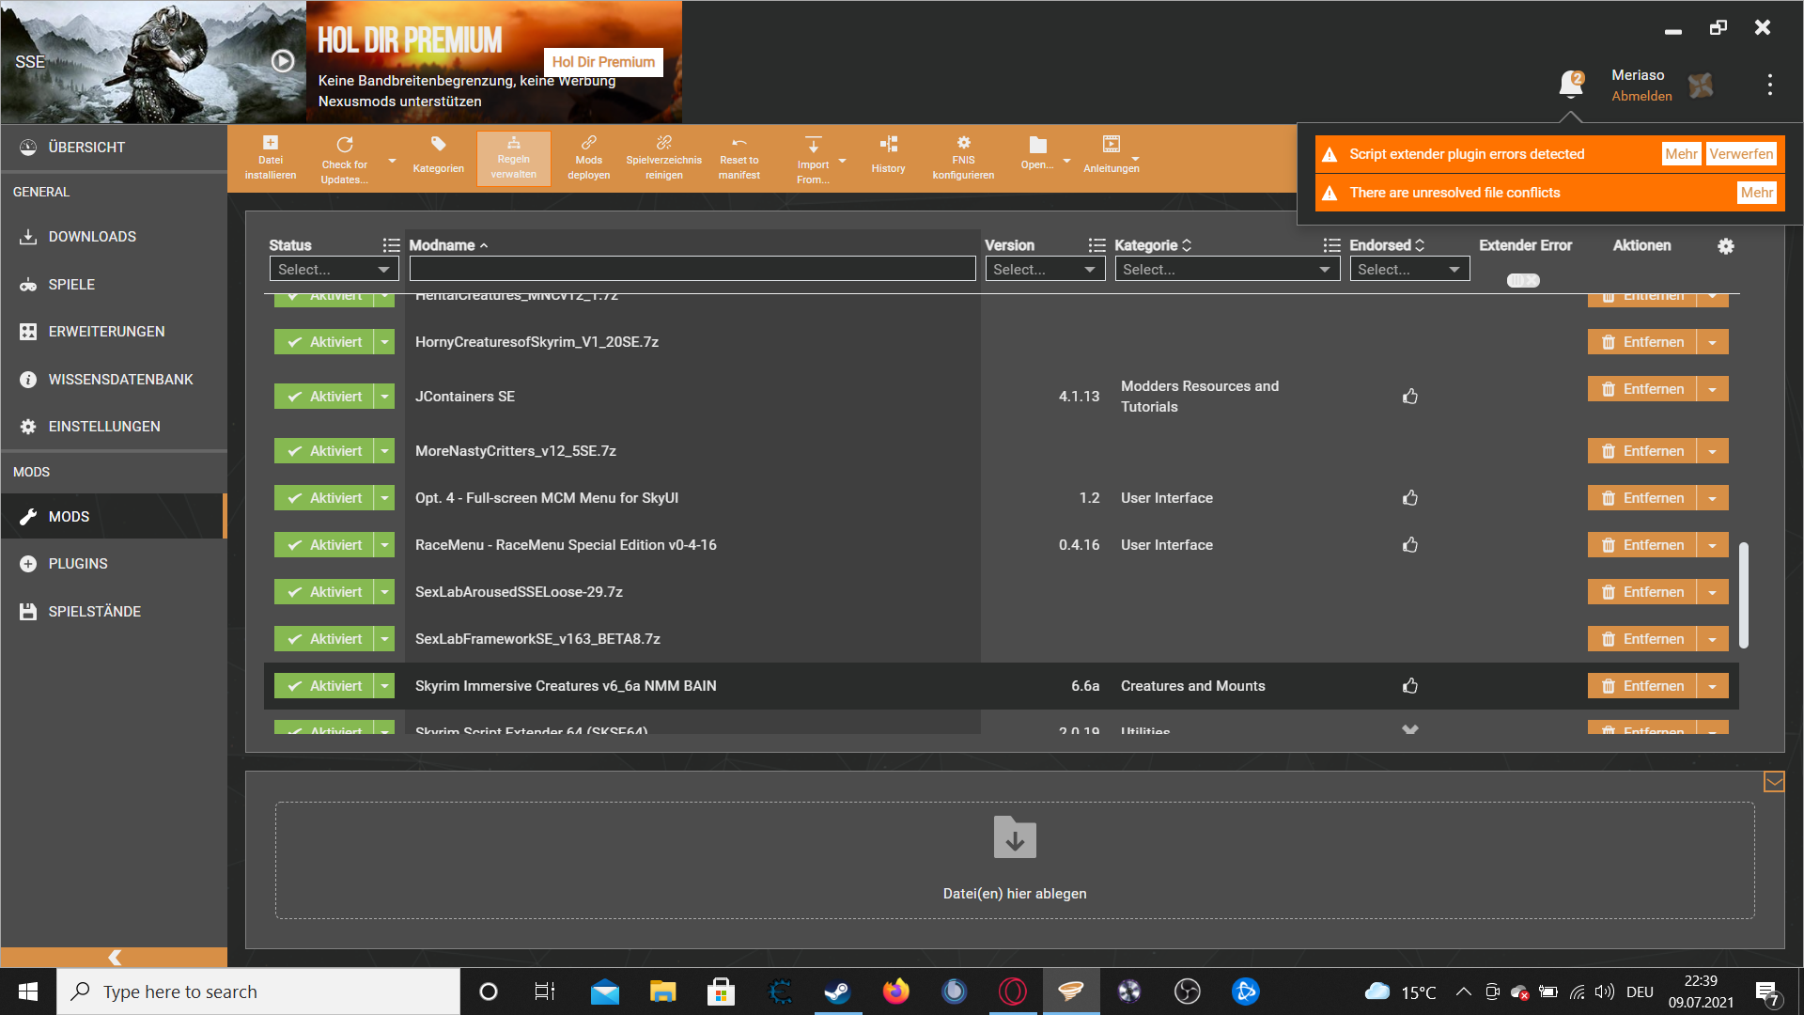This screenshot has width=1804, height=1015.
Task: Open the Kategorie filter dropdown
Action: 1227,270
